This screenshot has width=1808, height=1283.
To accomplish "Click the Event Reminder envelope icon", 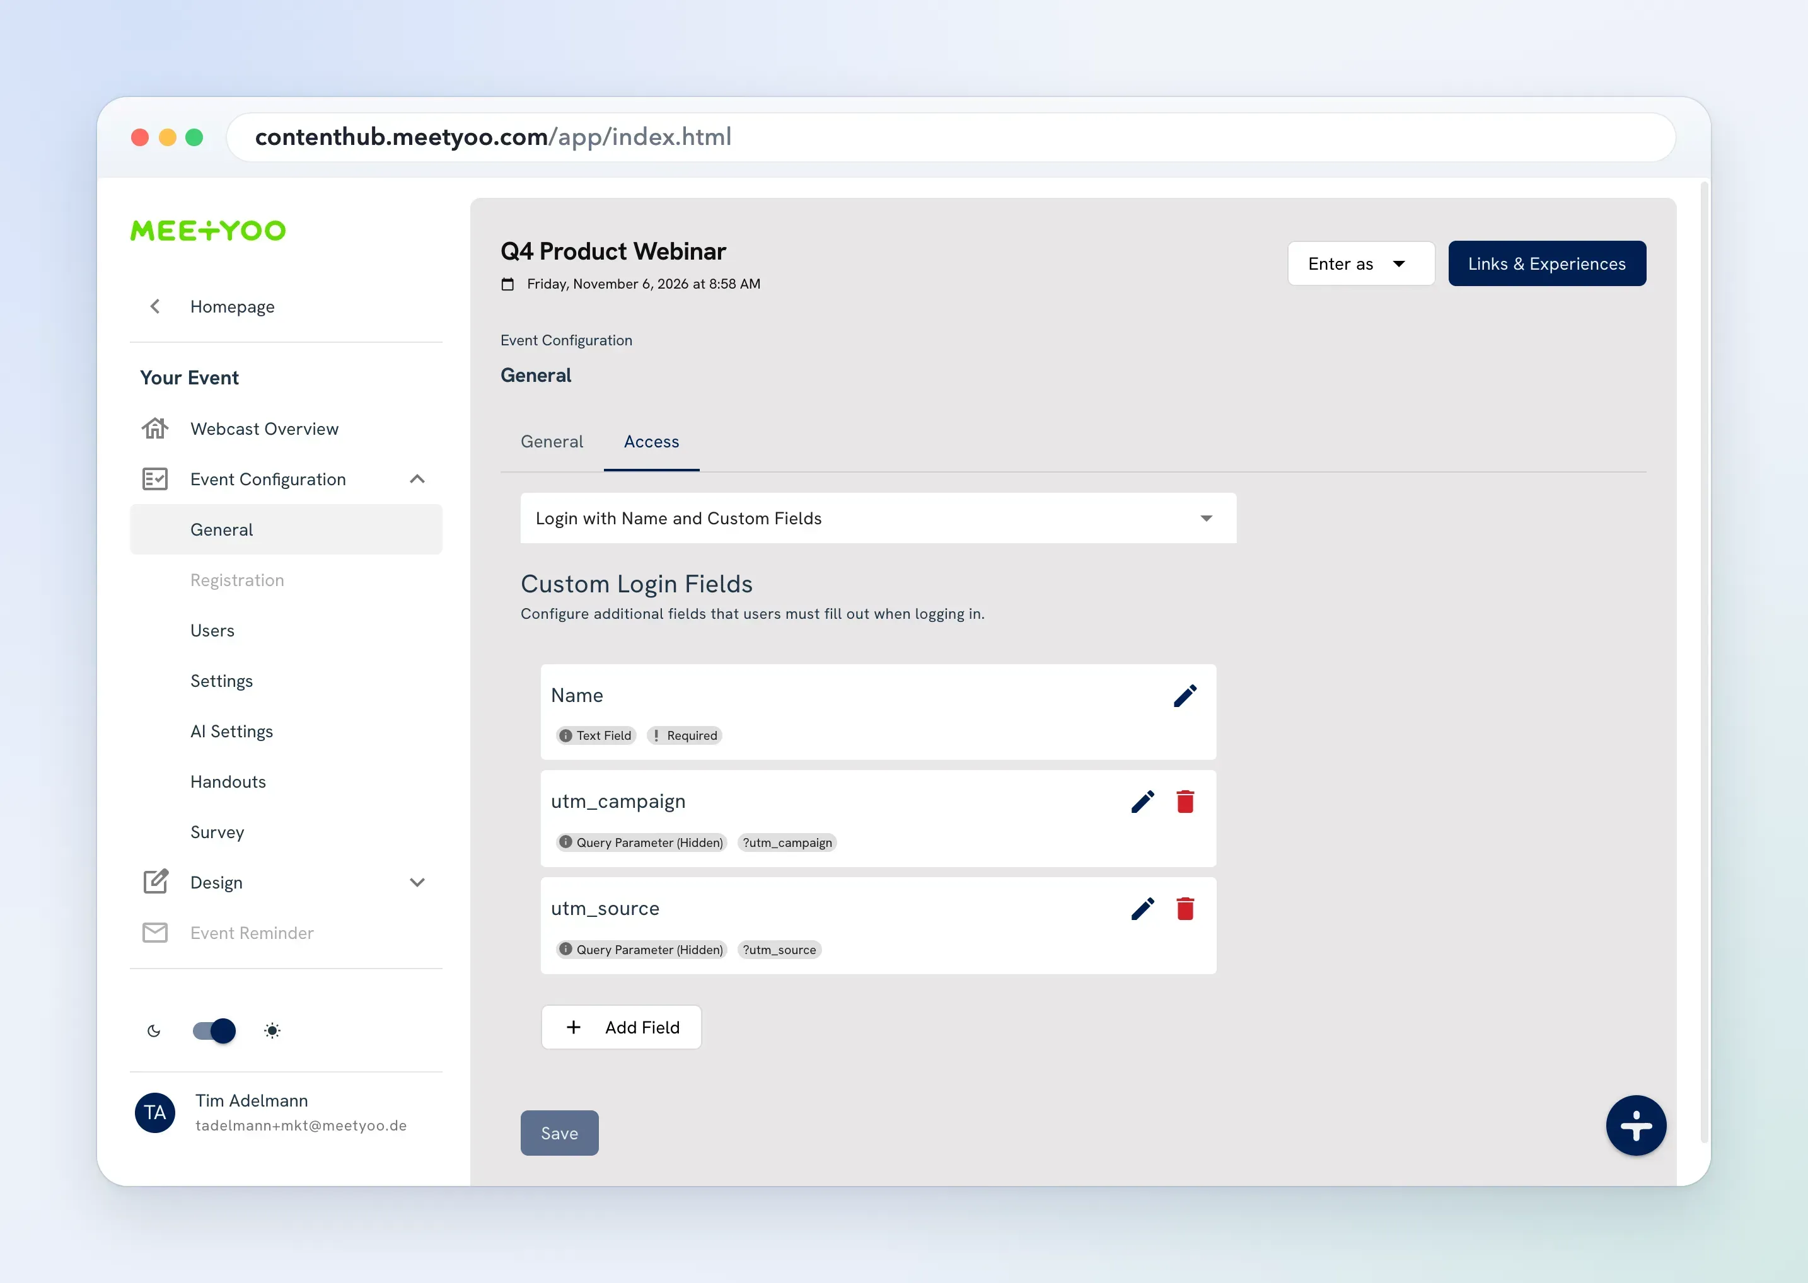I will click(155, 932).
